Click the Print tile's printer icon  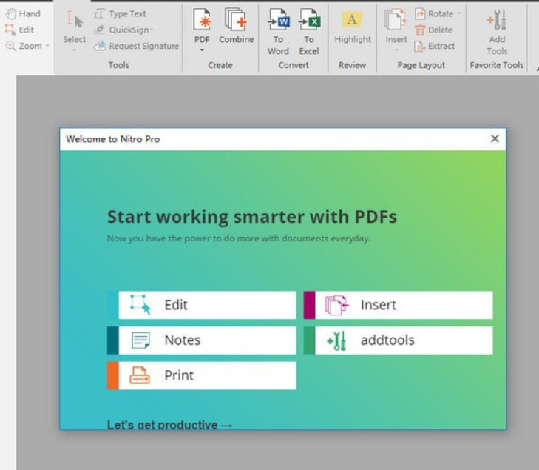[x=140, y=375]
